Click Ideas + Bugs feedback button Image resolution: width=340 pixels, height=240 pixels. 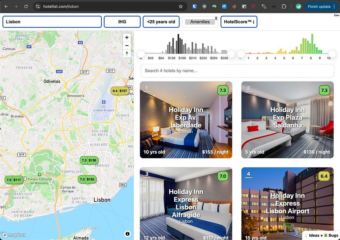pos(321,235)
